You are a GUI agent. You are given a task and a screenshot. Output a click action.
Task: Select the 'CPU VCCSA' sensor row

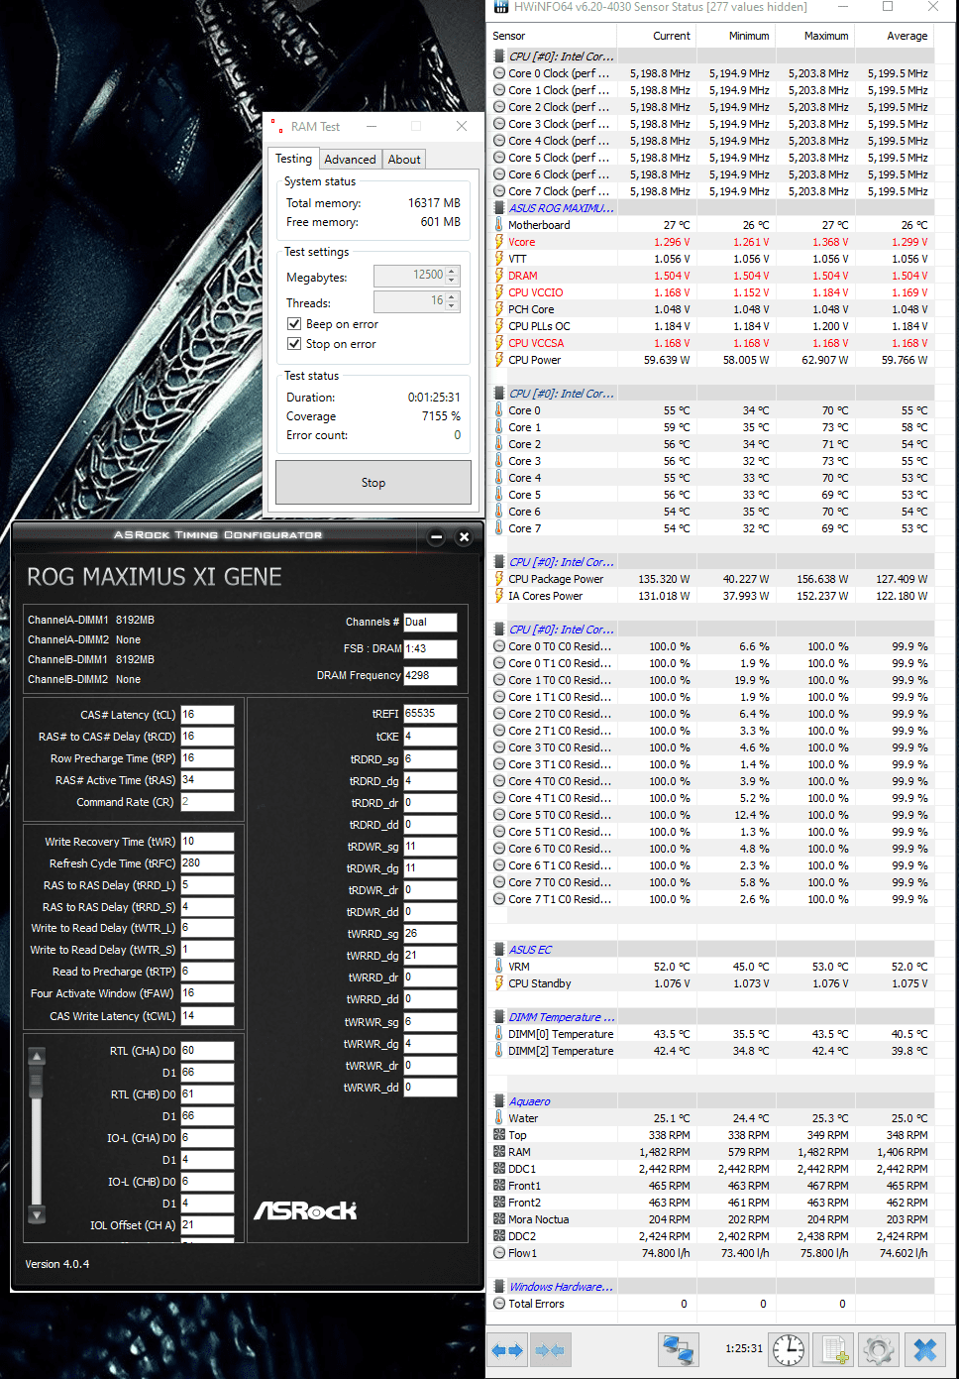point(712,343)
